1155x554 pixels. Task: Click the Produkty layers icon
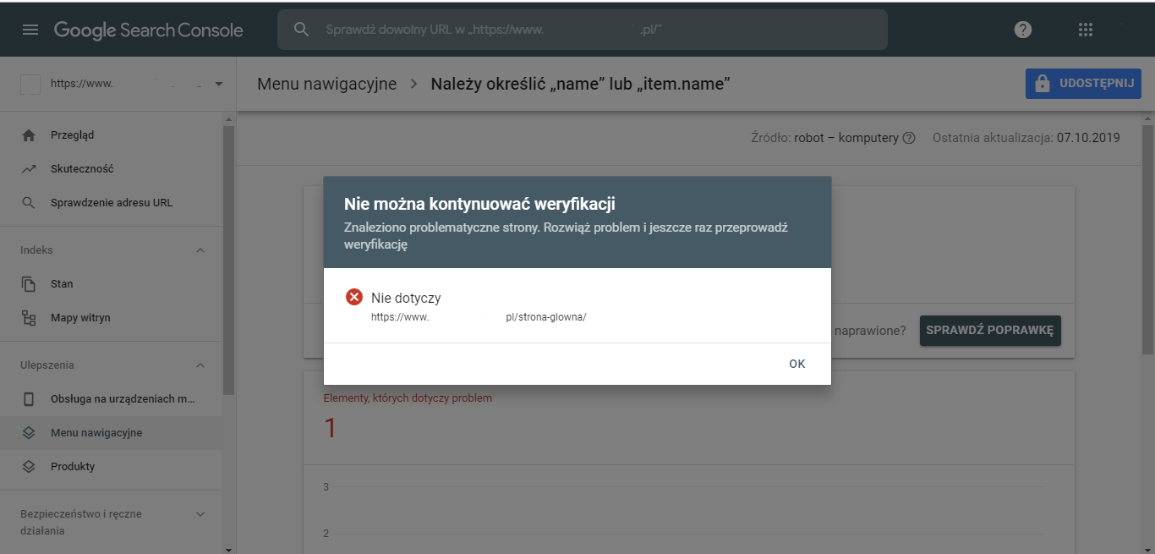[29, 467]
